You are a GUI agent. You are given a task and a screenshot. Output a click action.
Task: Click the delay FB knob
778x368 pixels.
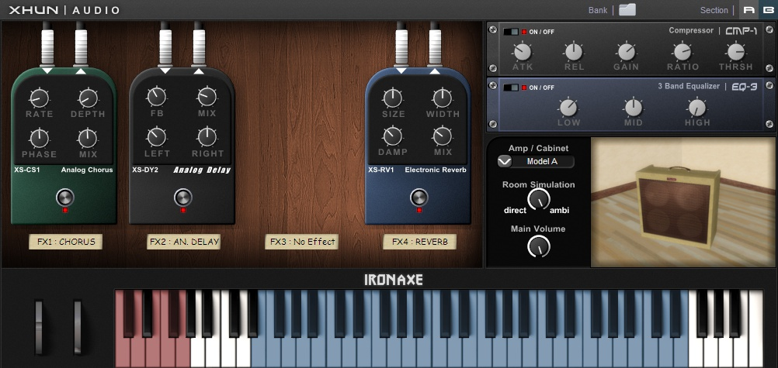[x=157, y=97]
